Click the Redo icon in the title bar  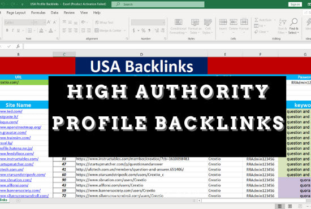click(12, 4)
